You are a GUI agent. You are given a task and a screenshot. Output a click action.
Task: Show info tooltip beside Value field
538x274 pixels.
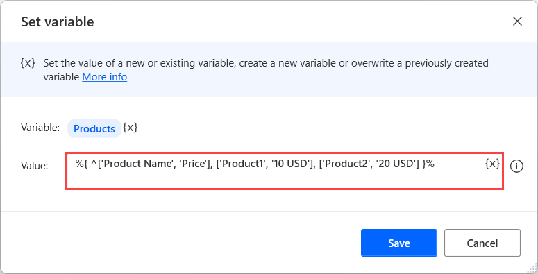click(516, 166)
